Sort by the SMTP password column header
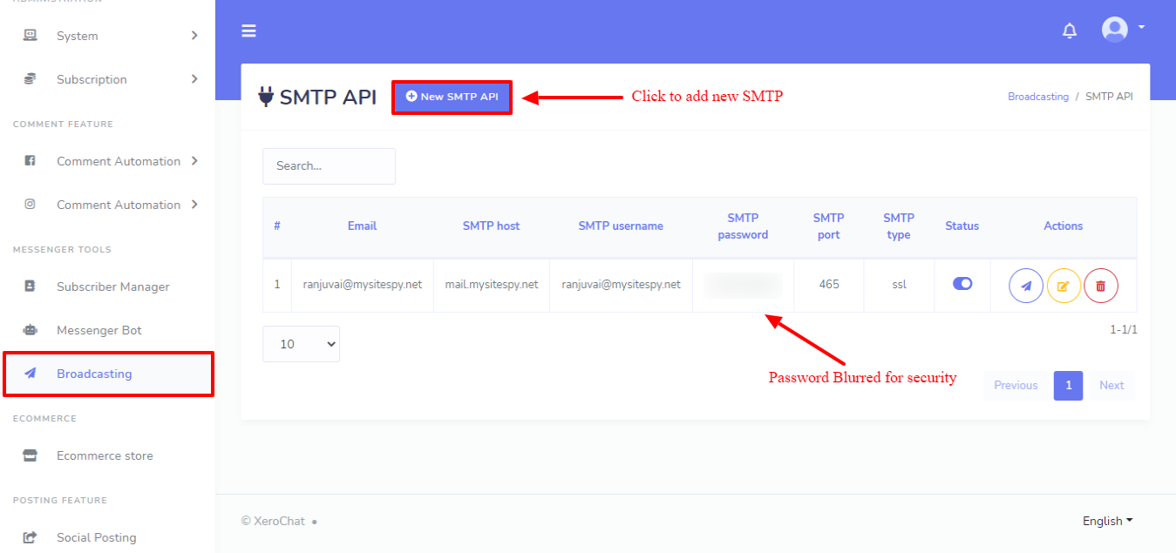This screenshot has width=1176, height=553. pos(743,226)
